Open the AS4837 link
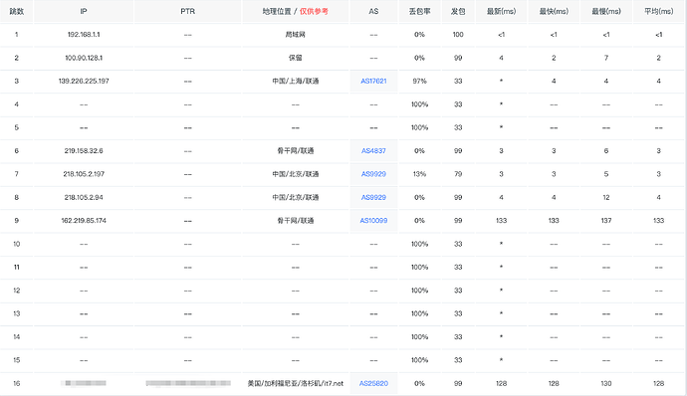 pos(373,150)
